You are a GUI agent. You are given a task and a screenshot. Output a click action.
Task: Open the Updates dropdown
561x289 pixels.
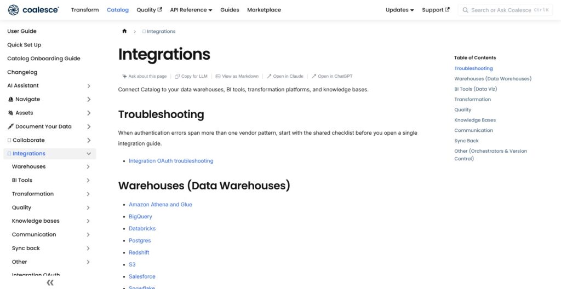point(399,10)
